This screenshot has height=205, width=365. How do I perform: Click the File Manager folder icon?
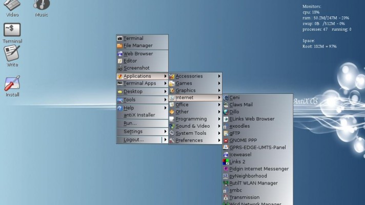click(x=120, y=46)
